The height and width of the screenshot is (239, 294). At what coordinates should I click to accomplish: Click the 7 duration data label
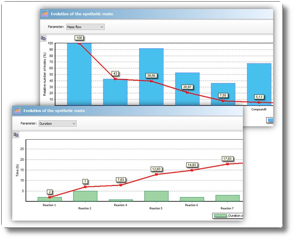coord(85,181)
